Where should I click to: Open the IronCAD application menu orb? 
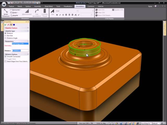point(4,4)
